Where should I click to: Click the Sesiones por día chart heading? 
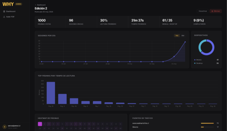[46, 36]
